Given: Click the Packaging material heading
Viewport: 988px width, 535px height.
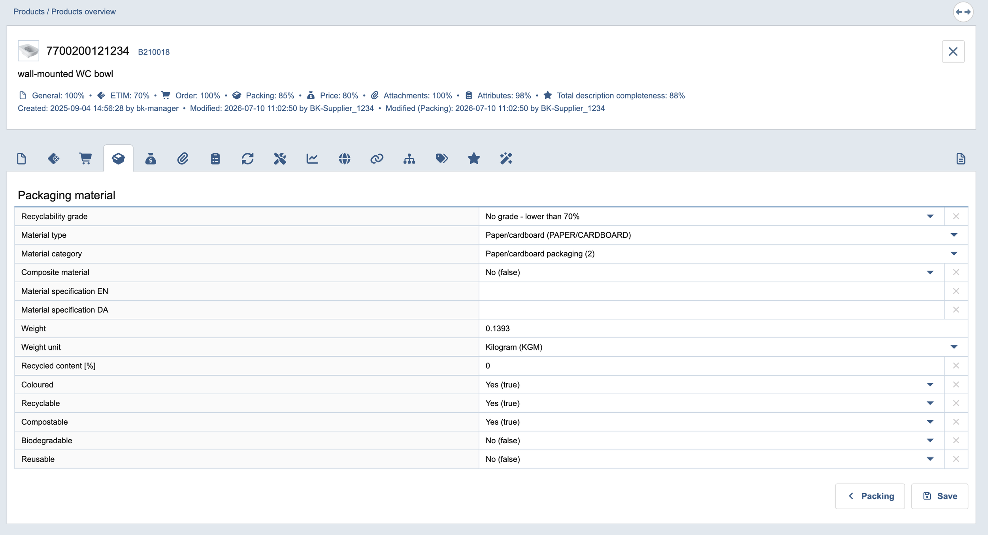Looking at the screenshot, I should [66, 195].
